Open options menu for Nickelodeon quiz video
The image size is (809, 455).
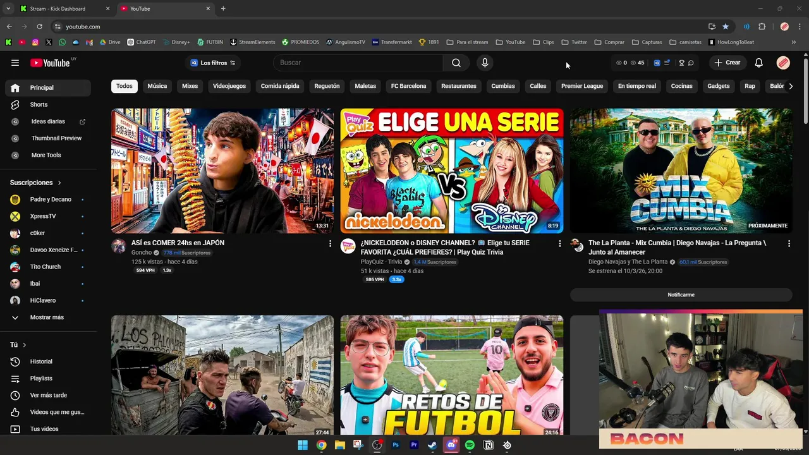pyautogui.click(x=559, y=243)
